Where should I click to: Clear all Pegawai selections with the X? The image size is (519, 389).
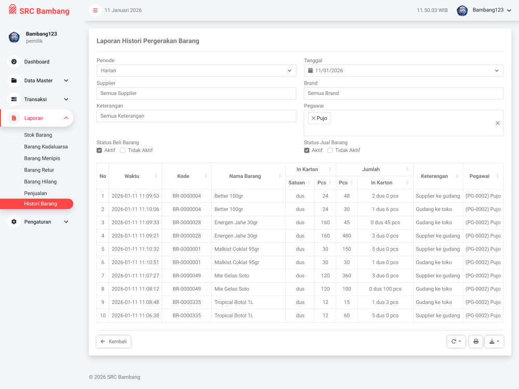[498, 123]
